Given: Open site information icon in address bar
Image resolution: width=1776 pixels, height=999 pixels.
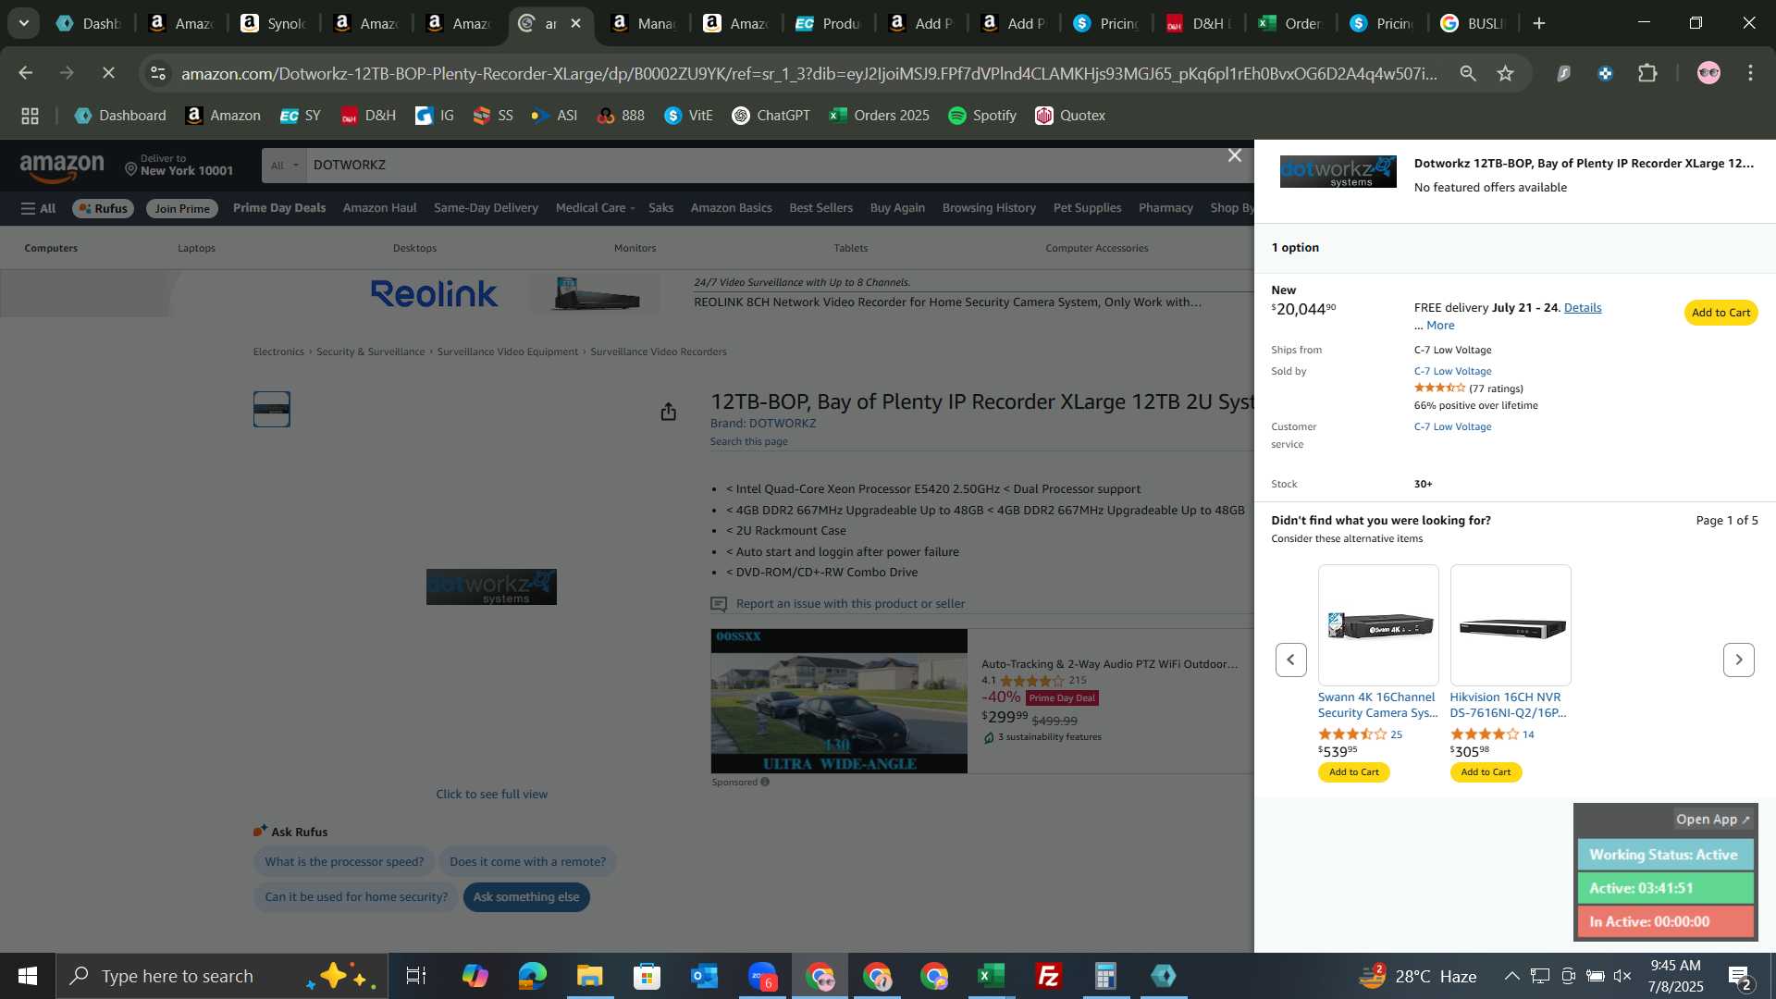Looking at the screenshot, I should [x=158, y=73].
